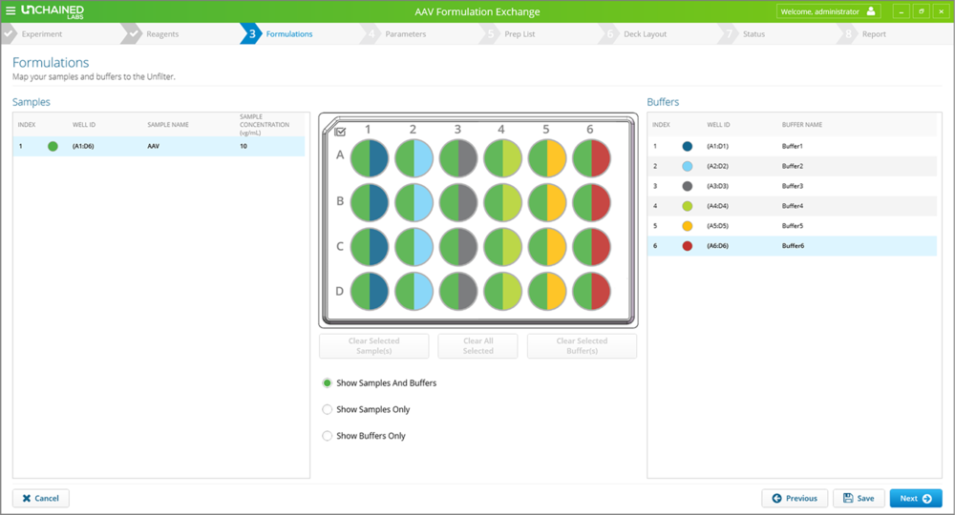Click well A4 with lime buffer

(x=502, y=157)
